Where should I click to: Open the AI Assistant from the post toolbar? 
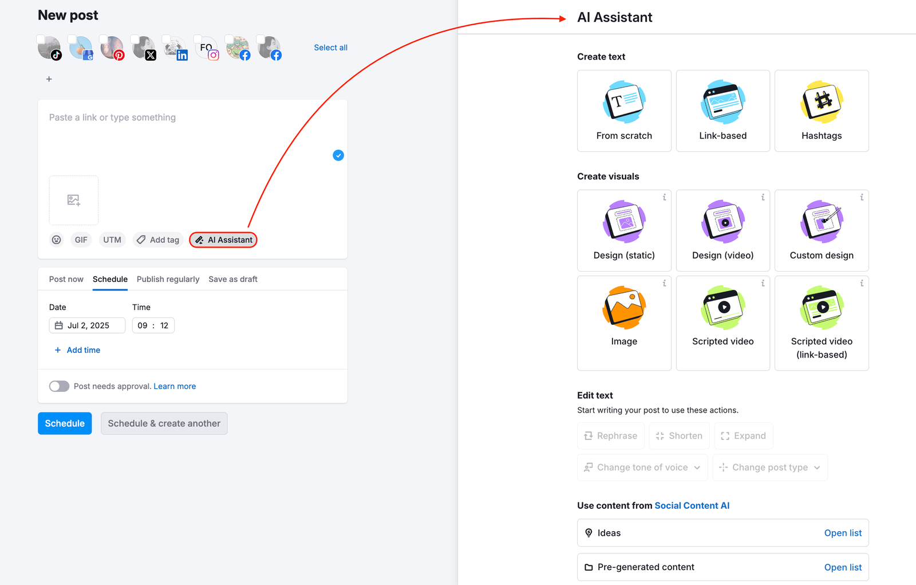click(223, 240)
